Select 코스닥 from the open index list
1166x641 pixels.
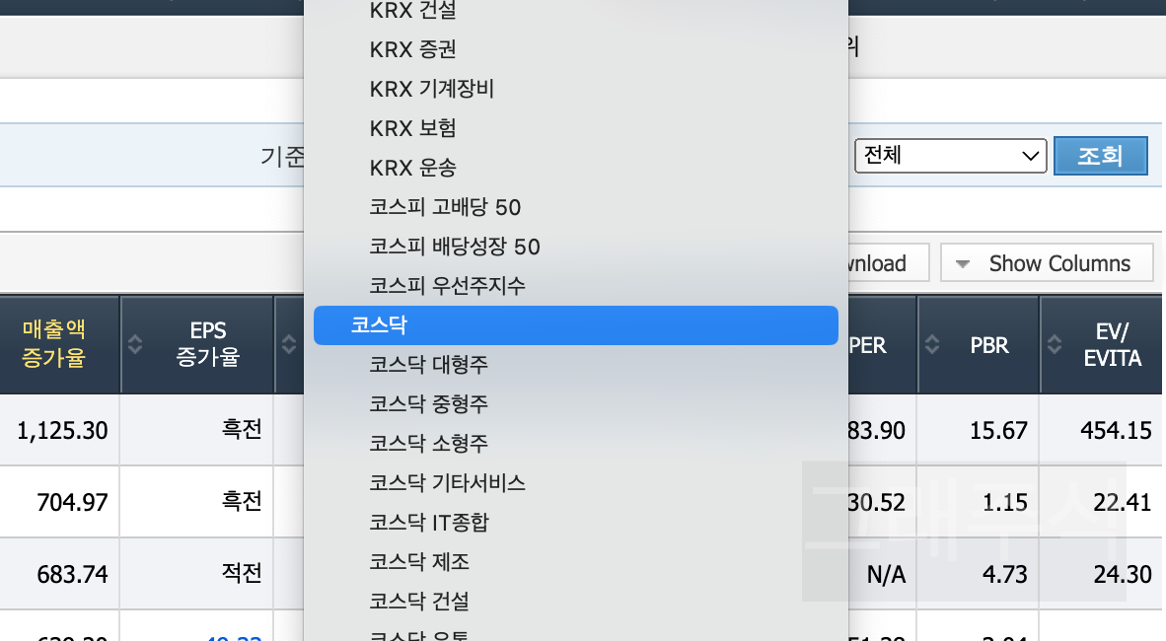pos(576,324)
